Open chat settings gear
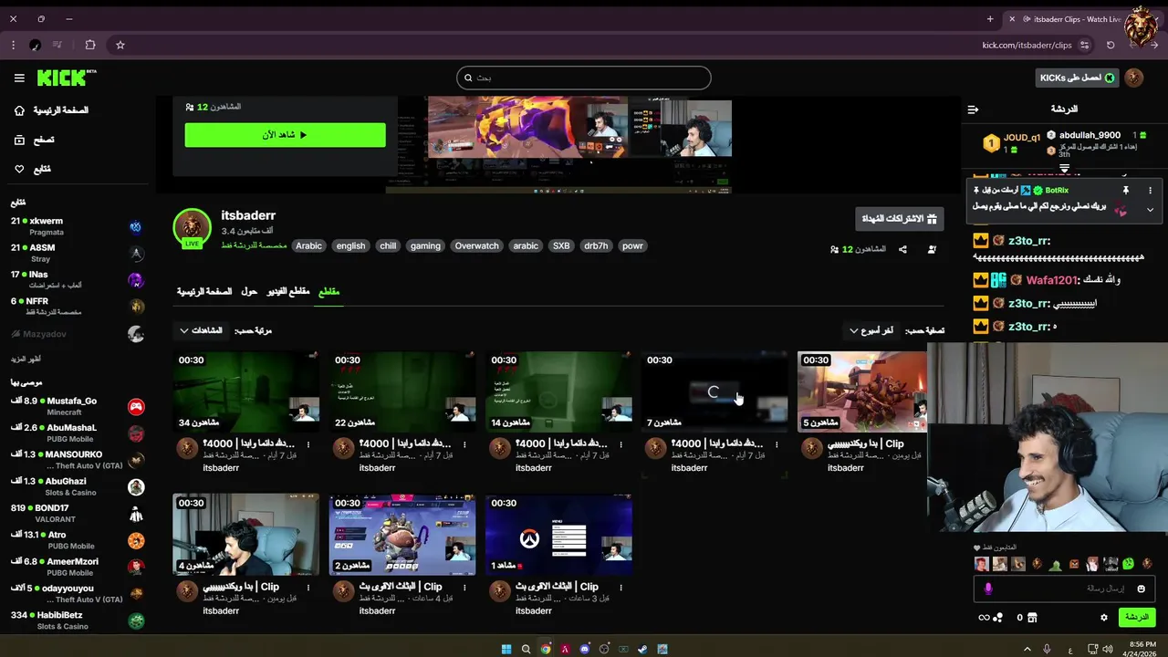1168x657 pixels. pyautogui.click(x=1103, y=618)
